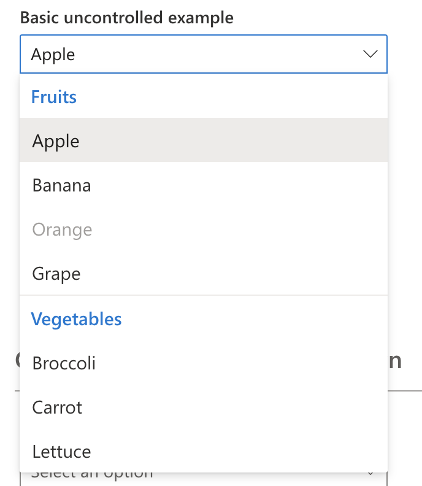Click the Vegetables group header
The image size is (422, 486).
[x=76, y=319]
